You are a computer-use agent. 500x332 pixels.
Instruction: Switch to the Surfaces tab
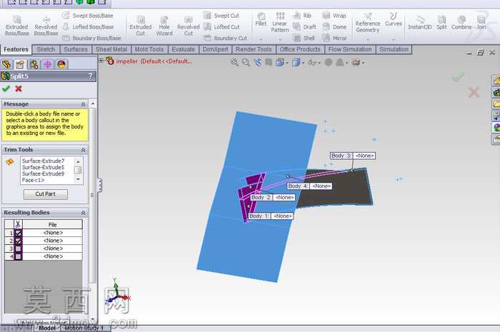point(76,49)
